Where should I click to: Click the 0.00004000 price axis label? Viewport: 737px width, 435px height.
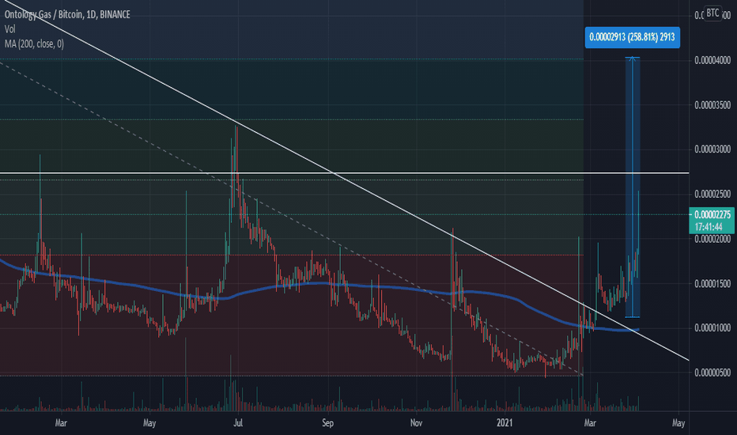(x=712, y=60)
